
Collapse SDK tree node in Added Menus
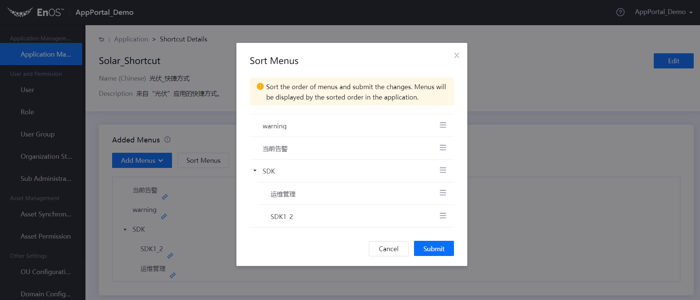pos(125,230)
